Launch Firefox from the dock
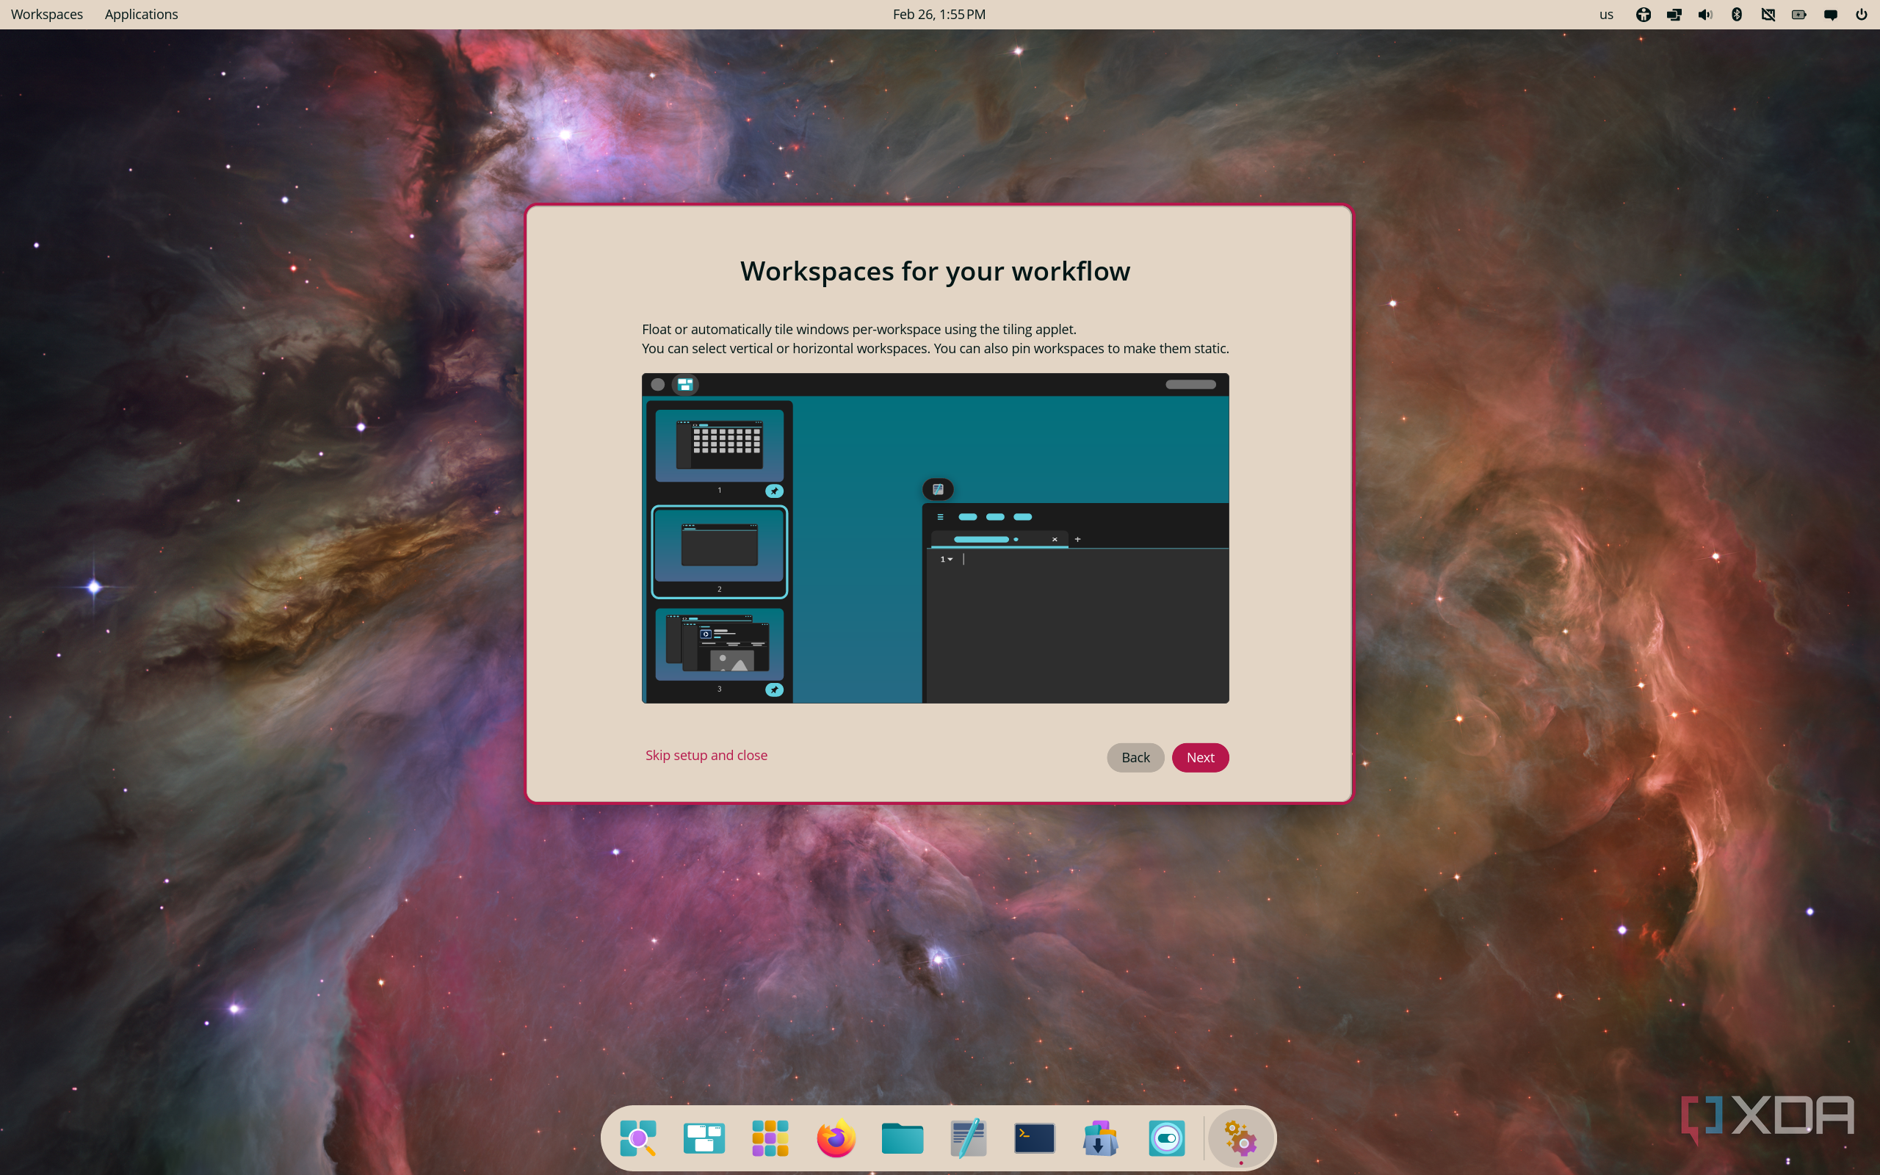The image size is (1880, 1175). pyautogui.click(x=836, y=1138)
